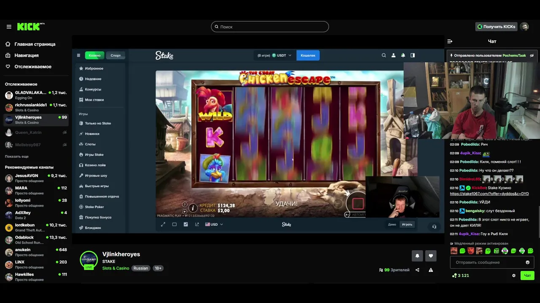Viewport: 540px width, 303px height.
Task: Hide the pinned chat message
Action: pyautogui.click(x=532, y=56)
